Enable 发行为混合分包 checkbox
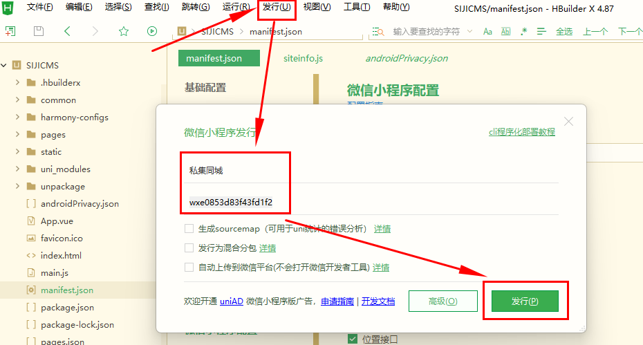 coord(189,248)
